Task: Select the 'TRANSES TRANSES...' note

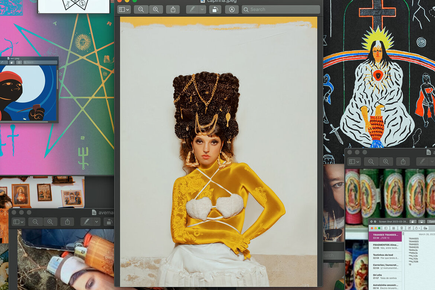Action: 385,236
